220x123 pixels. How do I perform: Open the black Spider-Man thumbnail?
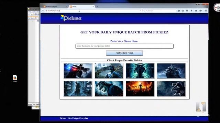coord(171,89)
